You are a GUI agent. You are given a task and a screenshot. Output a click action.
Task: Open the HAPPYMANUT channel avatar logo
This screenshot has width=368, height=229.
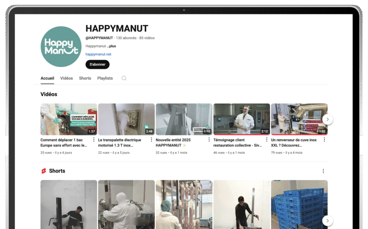[61, 46]
